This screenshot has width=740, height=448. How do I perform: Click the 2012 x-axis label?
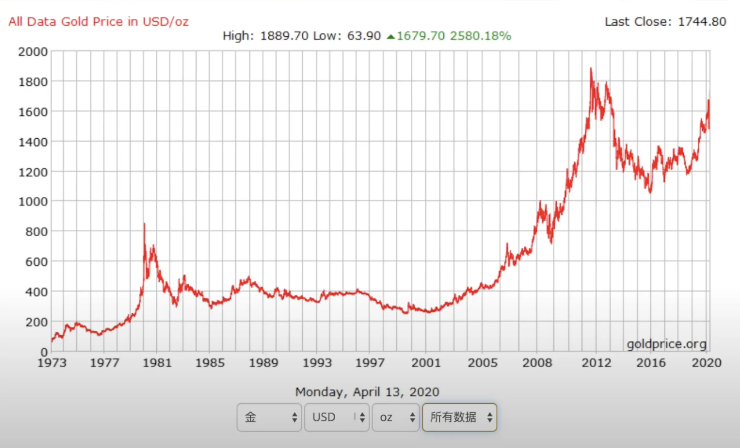pyautogui.click(x=596, y=363)
